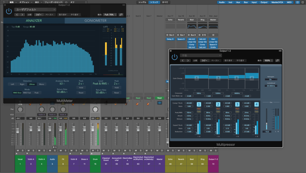The image size is (306, 173).
Task: Mute the Drum channel
Action: pyautogui.click(x=93, y=150)
